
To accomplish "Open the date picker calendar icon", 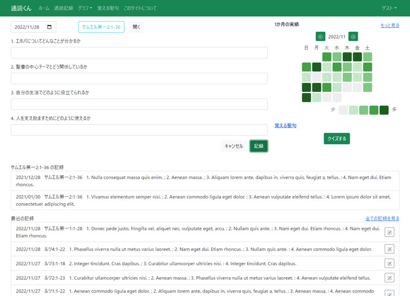I will [49, 27].
